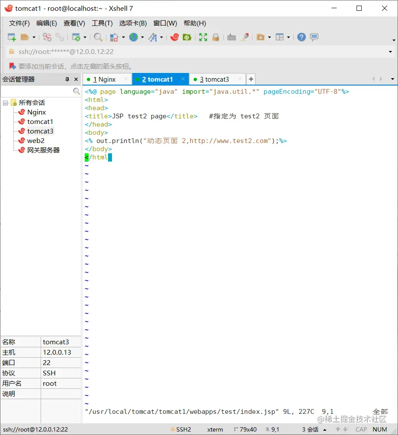Screen dimensions: 398x435
Task: Switch to the 3 tomcat3 tab
Action: (x=214, y=79)
